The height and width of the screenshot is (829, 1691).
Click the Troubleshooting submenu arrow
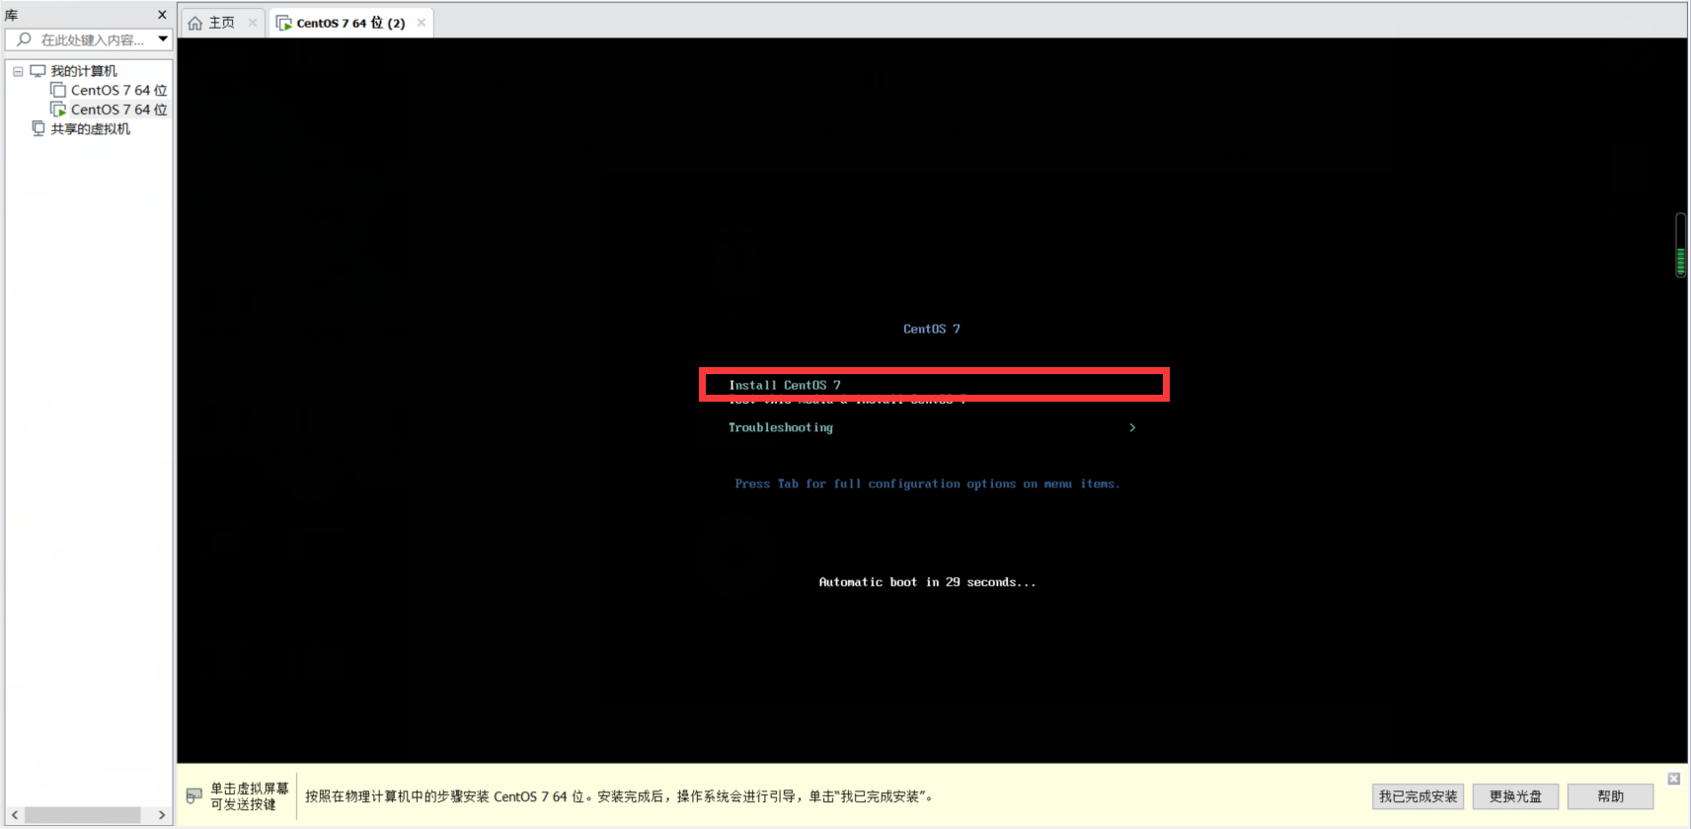point(1132,427)
